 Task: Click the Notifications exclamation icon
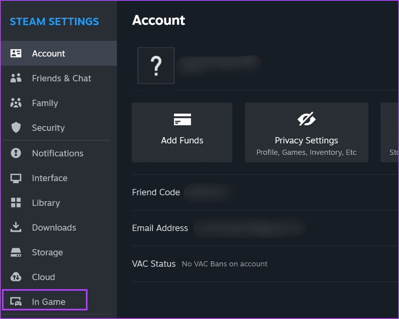(16, 153)
